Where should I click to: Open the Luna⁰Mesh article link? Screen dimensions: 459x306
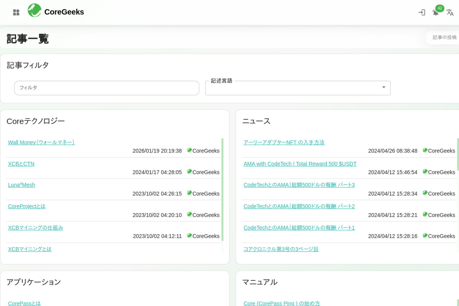[22, 185]
